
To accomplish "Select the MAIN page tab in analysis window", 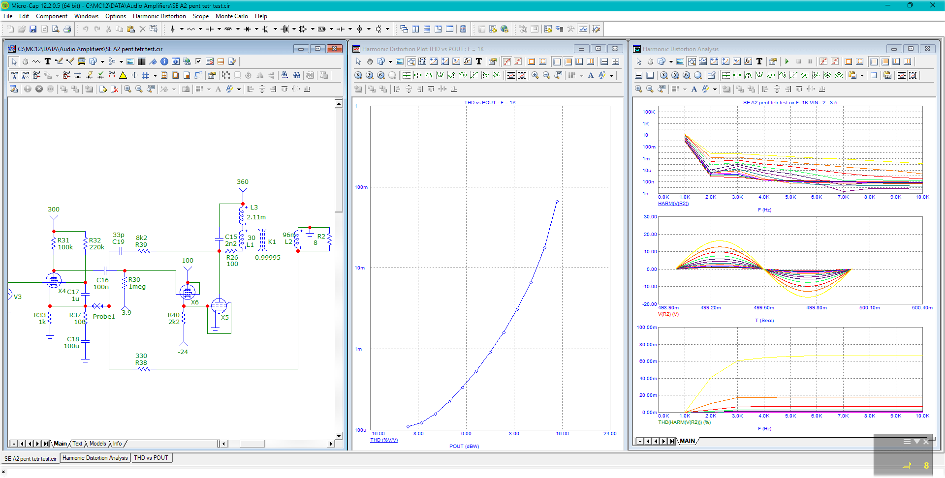I will [688, 441].
